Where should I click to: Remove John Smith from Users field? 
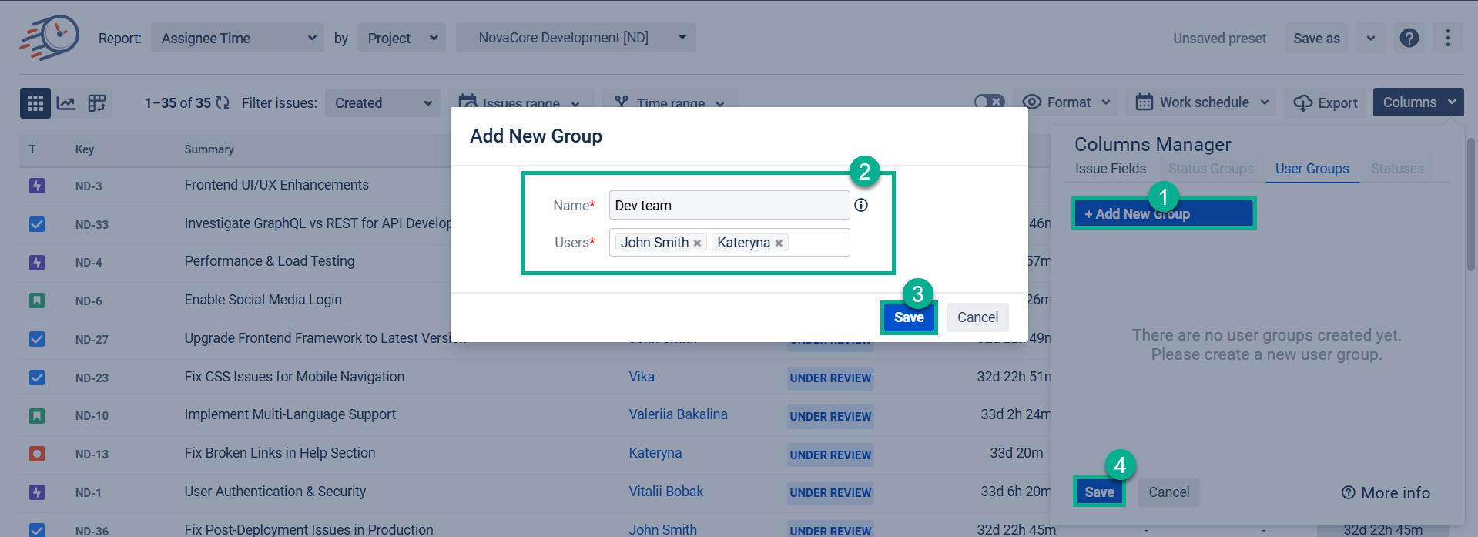[x=697, y=243]
